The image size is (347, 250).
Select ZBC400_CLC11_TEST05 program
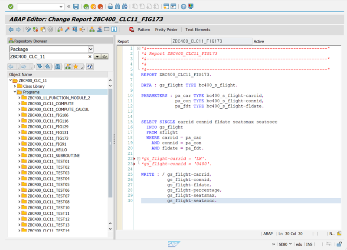point(49,184)
